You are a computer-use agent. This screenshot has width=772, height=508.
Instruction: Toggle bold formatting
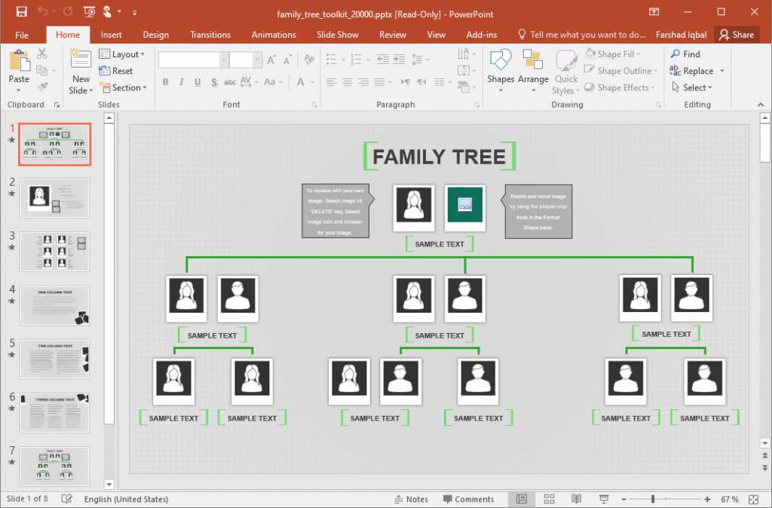(165, 82)
